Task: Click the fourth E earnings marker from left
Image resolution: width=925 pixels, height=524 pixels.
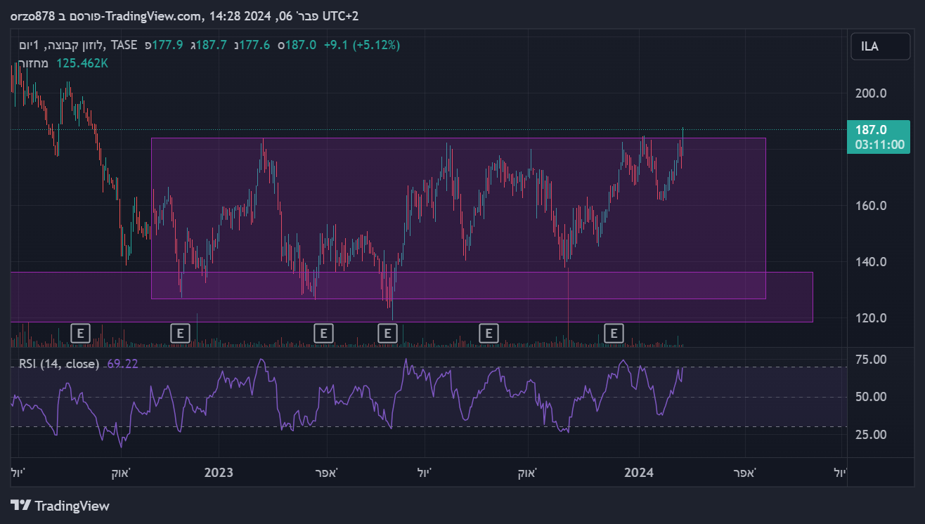Action: (x=387, y=332)
